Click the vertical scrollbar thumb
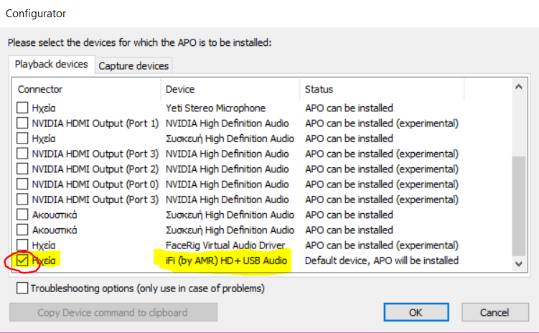 519,205
